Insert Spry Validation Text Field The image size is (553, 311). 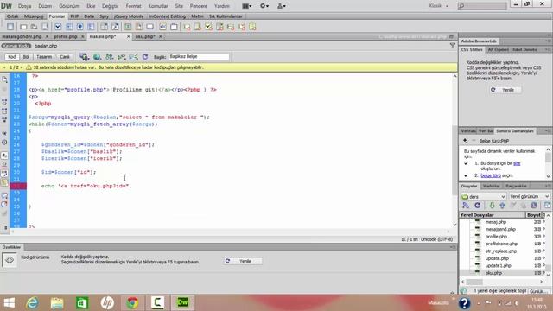click(187, 27)
